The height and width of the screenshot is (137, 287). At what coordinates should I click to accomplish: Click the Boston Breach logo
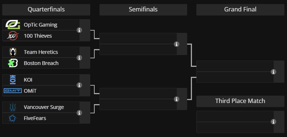pos(13,63)
